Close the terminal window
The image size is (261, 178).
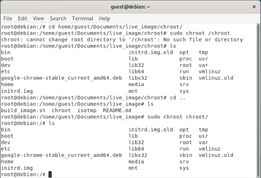click(x=253, y=7)
